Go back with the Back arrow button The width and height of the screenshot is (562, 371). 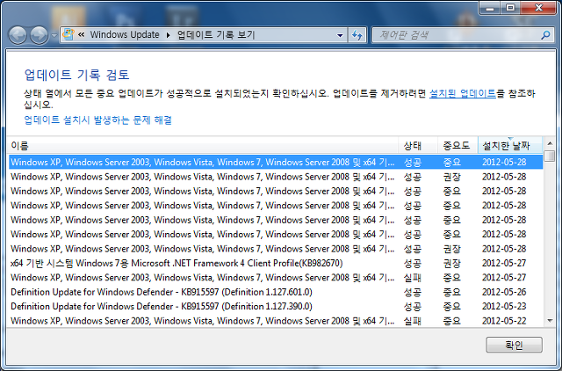[x=18, y=35]
